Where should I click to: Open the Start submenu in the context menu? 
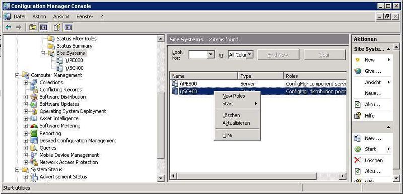tap(237, 104)
